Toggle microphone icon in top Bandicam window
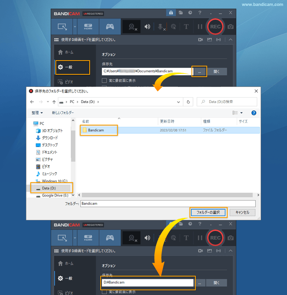Viewport: 287px width, 295px height. pyautogui.click(x=160, y=27)
